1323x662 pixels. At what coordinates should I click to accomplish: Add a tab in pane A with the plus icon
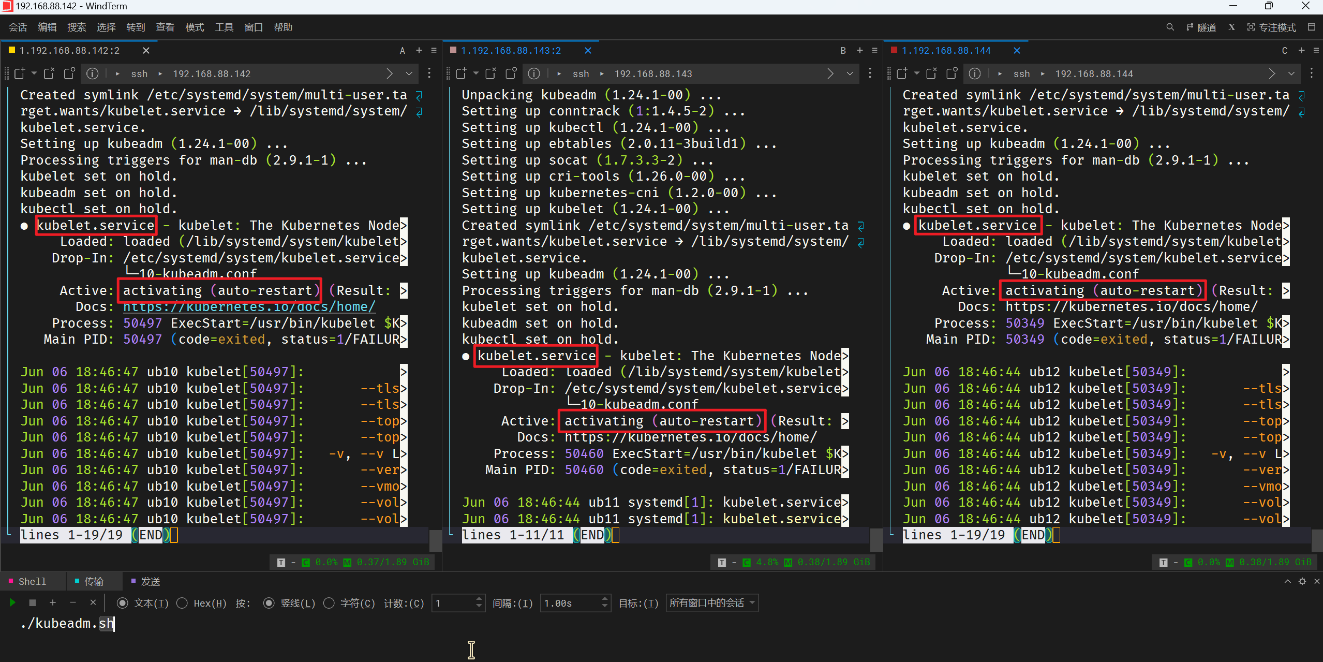419,50
